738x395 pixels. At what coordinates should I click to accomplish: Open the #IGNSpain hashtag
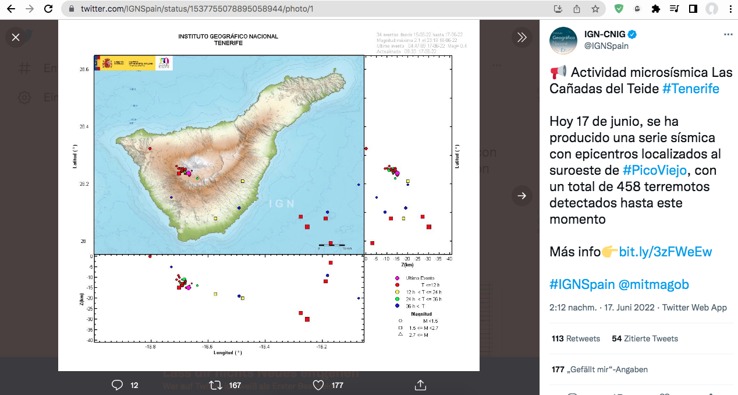pos(582,284)
